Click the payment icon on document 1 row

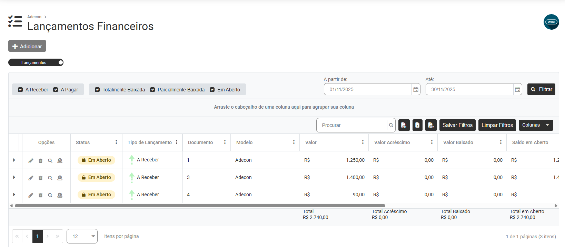pyautogui.click(x=60, y=161)
